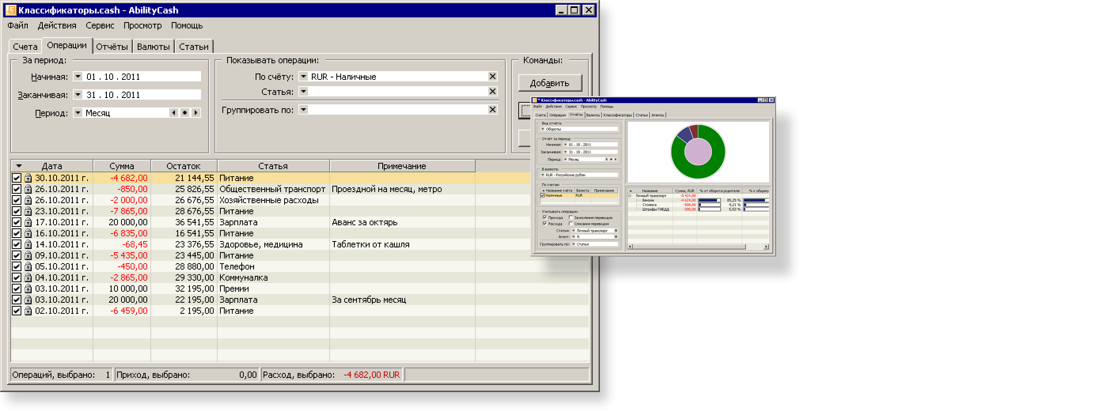Toggle the checkbox of the Здоровье, медицина row
1108x413 pixels.
coord(17,245)
